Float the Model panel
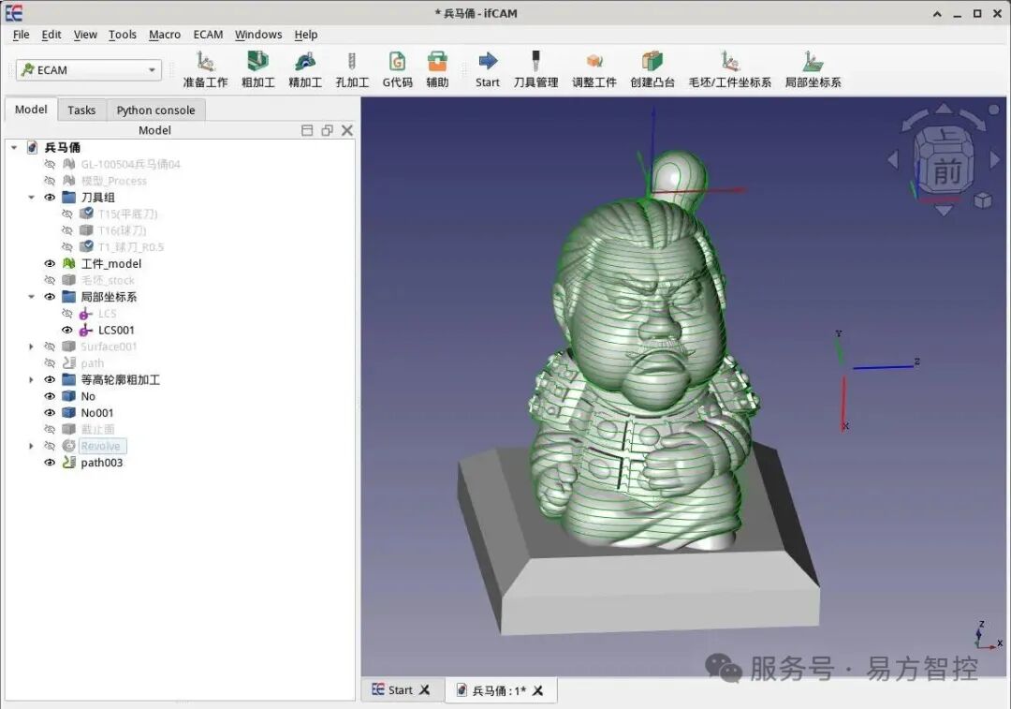1011x709 pixels. point(327,130)
